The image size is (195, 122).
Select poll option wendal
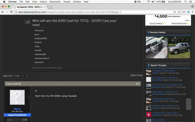tap(38, 50)
